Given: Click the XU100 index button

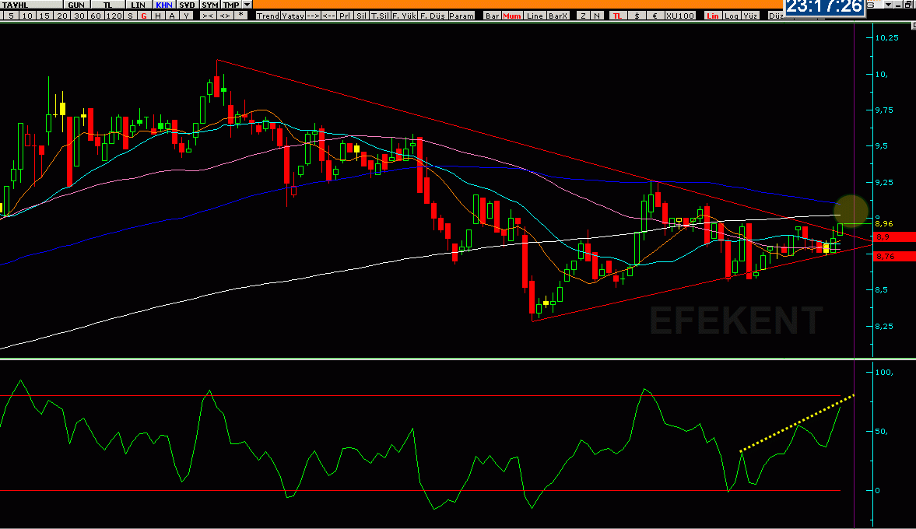Looking at the screenshot, I should [x=680, y=16].
